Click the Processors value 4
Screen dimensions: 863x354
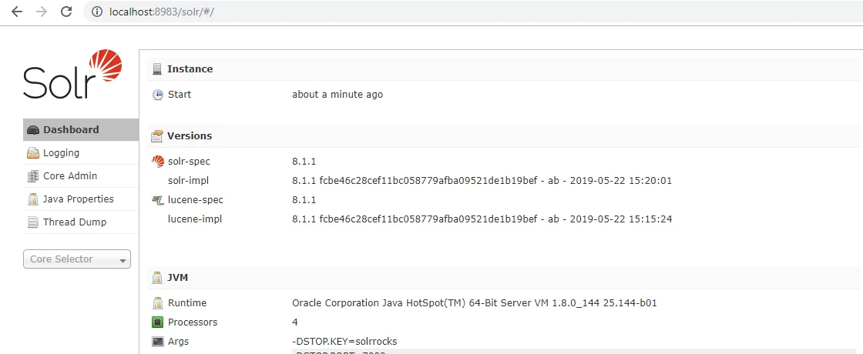pos(295,322)
